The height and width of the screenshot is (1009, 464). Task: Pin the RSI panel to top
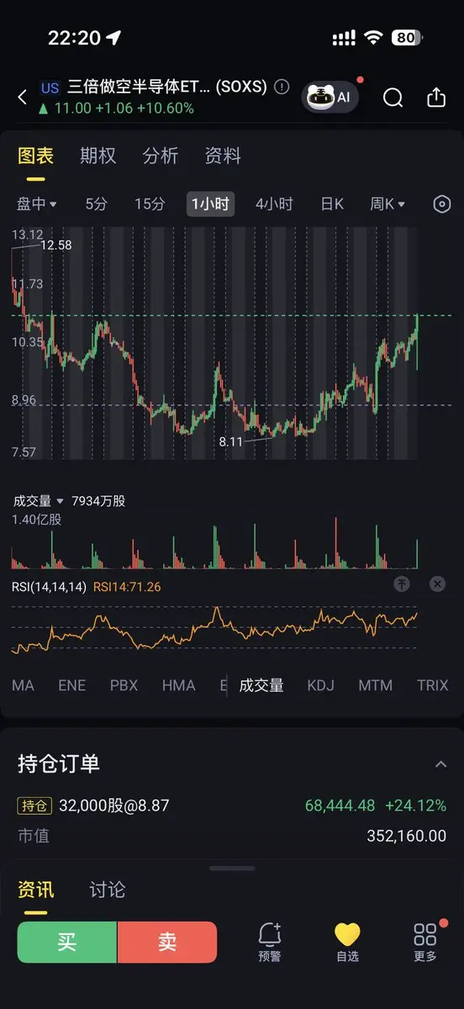(403, 584)
